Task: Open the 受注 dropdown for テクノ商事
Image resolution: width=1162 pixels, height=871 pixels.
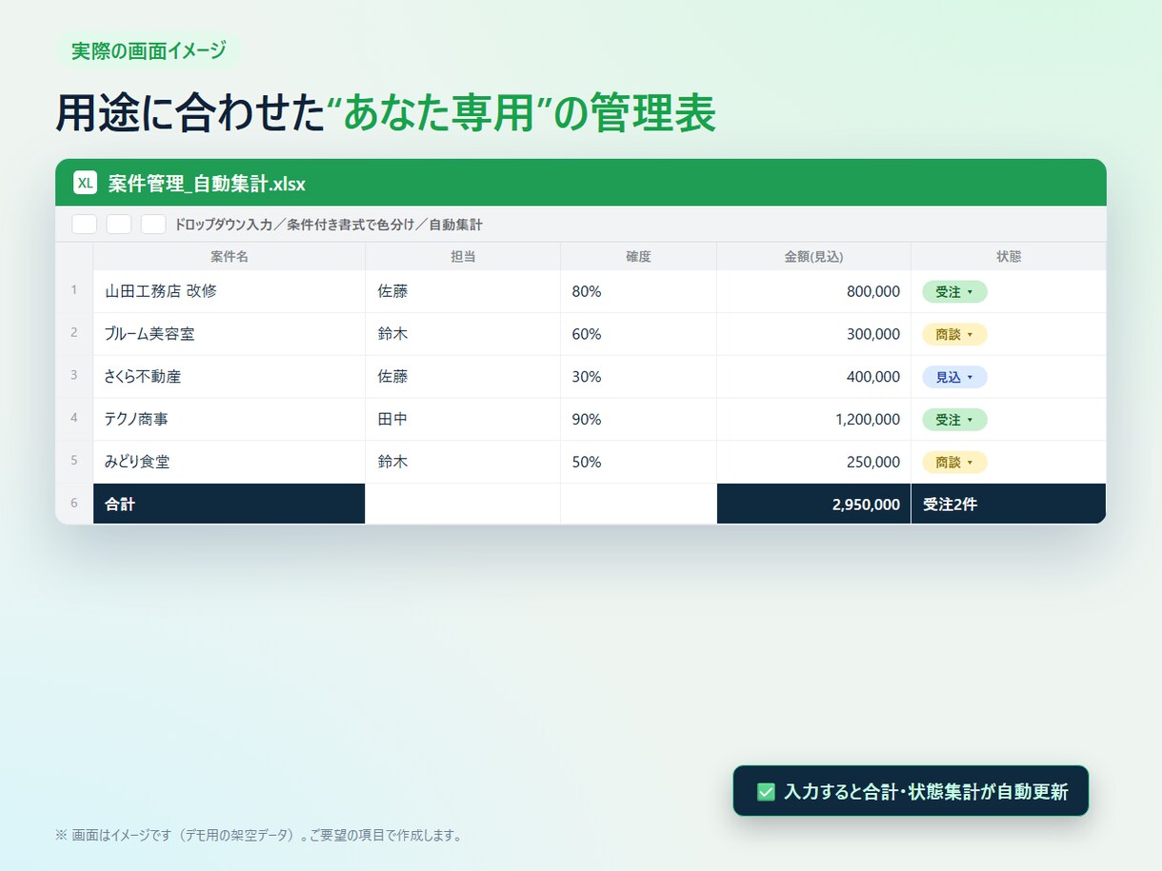Action: point(954,420)
